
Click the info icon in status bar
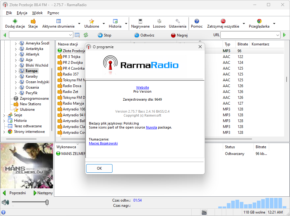click(x=3, y=212)
